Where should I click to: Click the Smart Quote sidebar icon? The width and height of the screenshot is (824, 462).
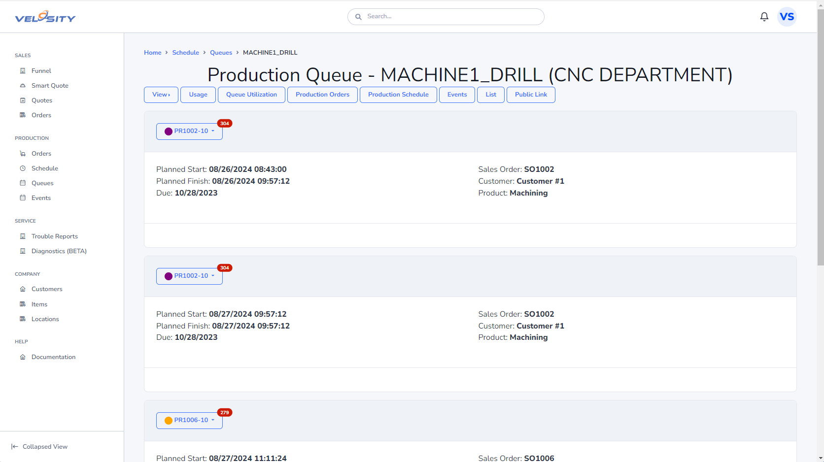23,86
